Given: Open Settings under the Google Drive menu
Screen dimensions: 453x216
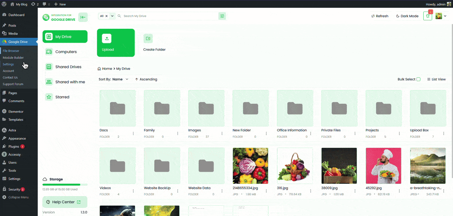Looking at the screenshot, I should 8,64.
